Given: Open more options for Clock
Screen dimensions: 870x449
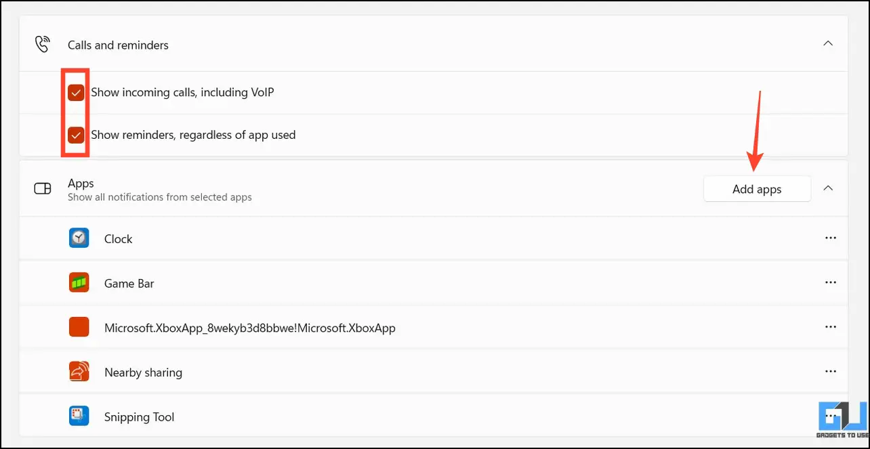Looking at the screenshot, I should tap(831, 238).
